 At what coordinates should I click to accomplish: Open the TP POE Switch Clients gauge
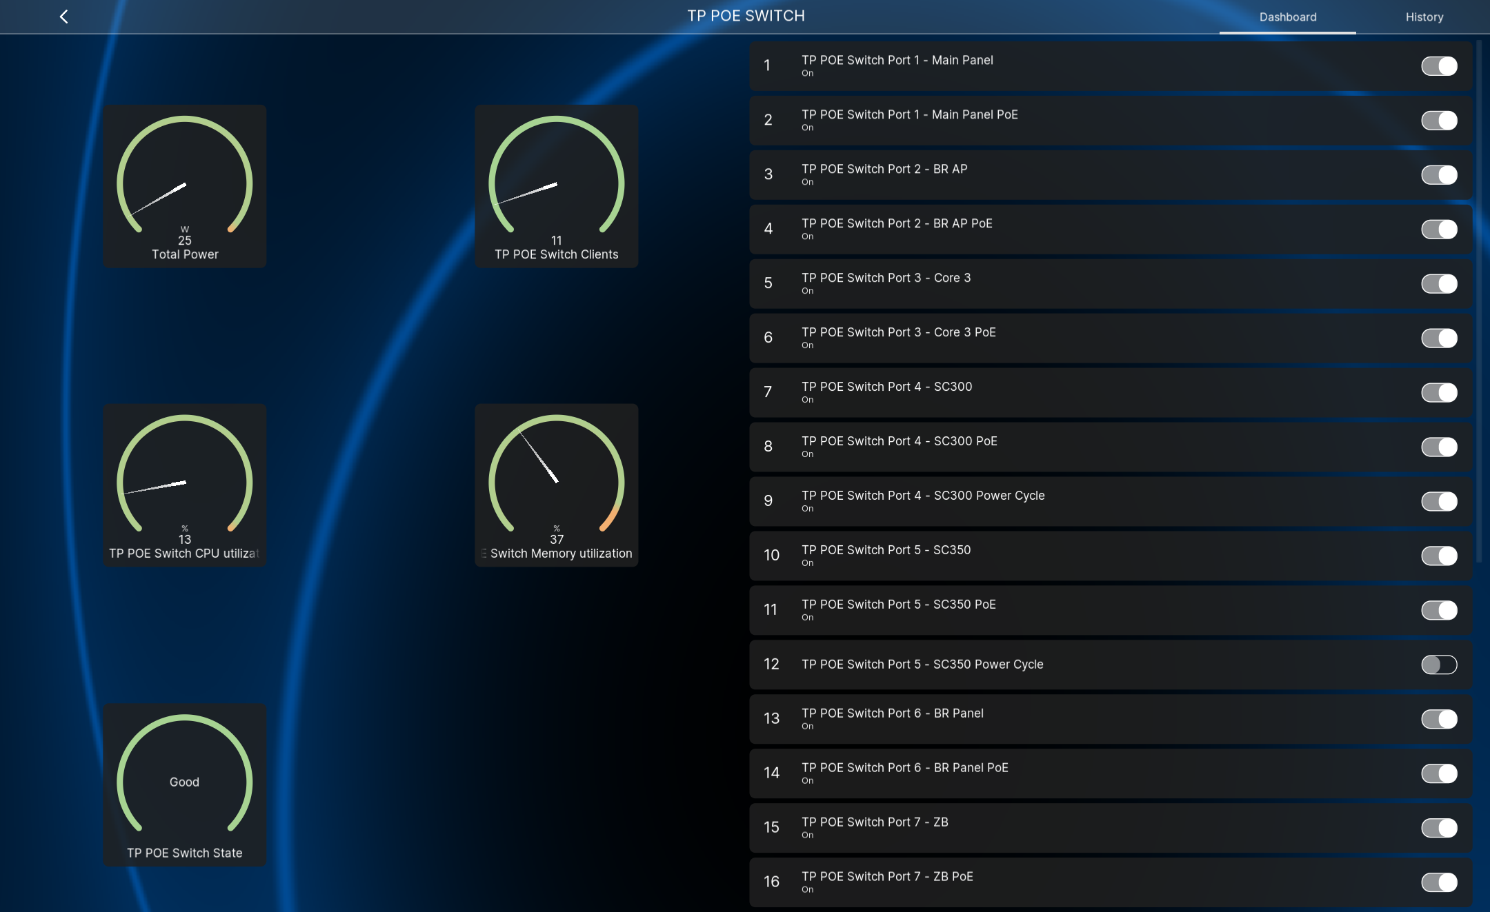click(x=556, y=186)
